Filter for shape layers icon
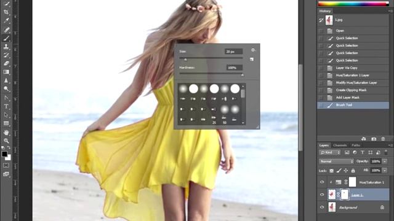Viewport: 394px width, 221px height. point(371,152)
